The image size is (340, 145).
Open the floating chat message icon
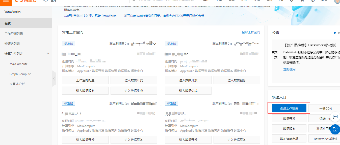click(335, 117)
